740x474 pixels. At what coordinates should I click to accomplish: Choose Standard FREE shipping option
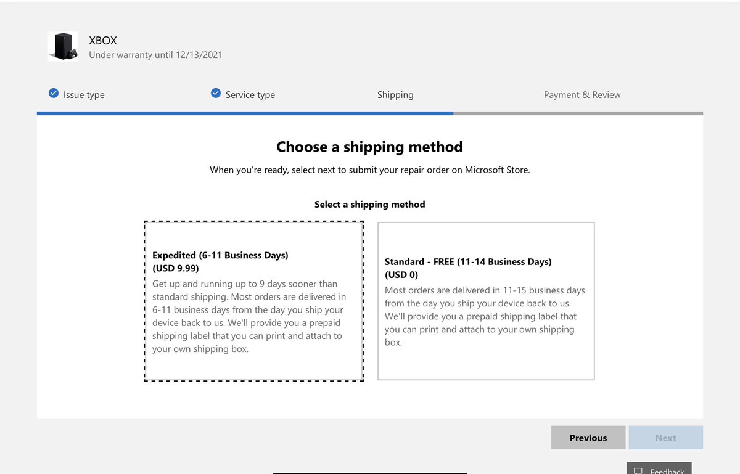pos(486,301)
